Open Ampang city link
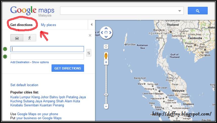 point(49,101)
